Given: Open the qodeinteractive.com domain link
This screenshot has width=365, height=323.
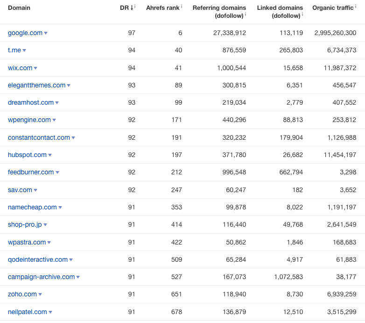Looking at the screenshot, I should (38, 259).
